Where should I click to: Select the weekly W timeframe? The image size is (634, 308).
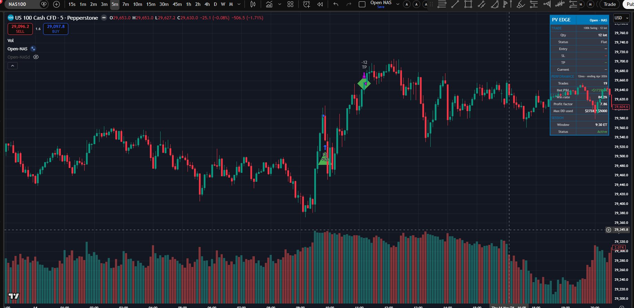223,4
